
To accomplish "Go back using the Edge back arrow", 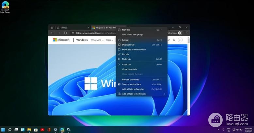I will pos(52,33).
